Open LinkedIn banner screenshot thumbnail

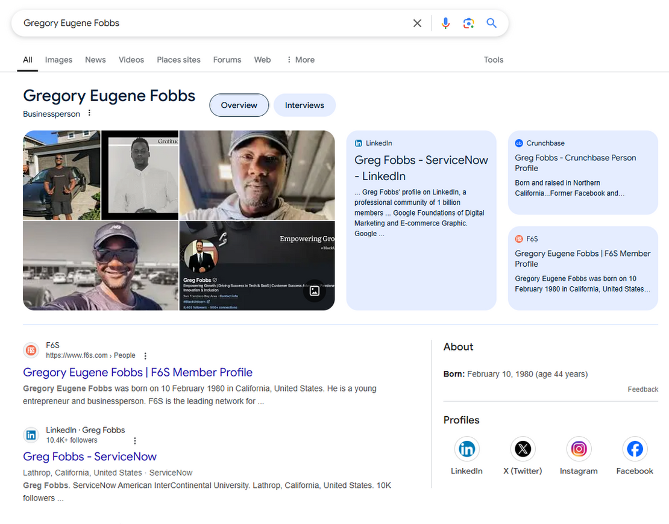pyautogui.click(x=257, y=266)
